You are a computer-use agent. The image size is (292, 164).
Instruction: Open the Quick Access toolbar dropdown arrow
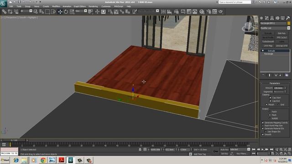(x=40, y=2)
